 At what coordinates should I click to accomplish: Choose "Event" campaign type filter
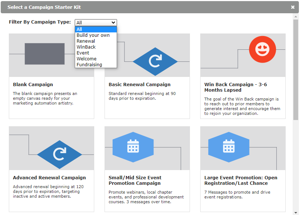point(83,53)
